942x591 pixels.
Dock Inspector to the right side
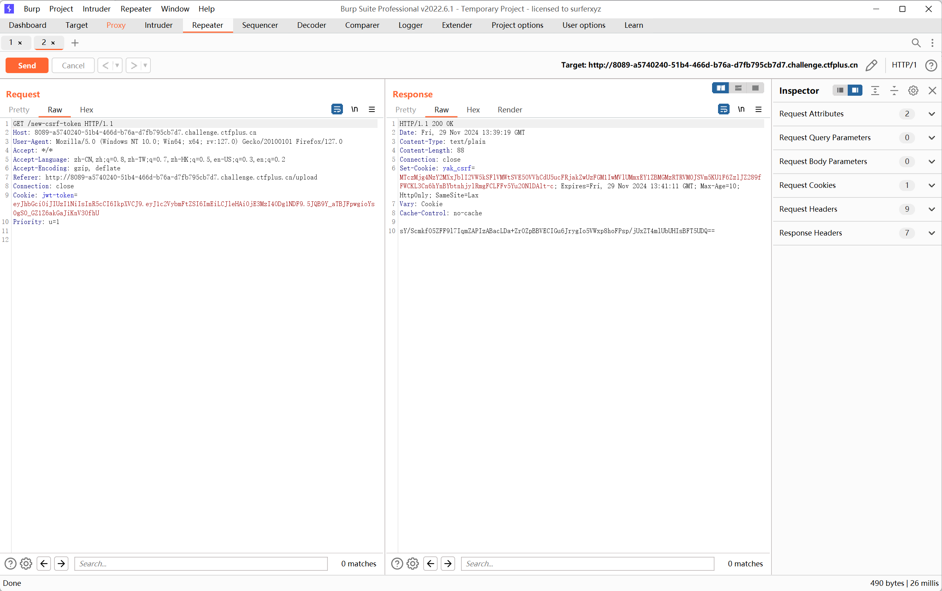coord(855,91)
